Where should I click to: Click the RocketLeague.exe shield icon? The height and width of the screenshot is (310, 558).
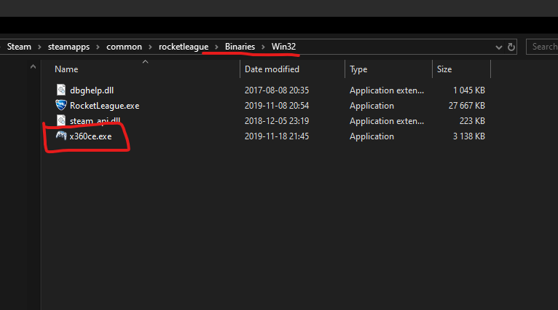(x=61, y=105)
